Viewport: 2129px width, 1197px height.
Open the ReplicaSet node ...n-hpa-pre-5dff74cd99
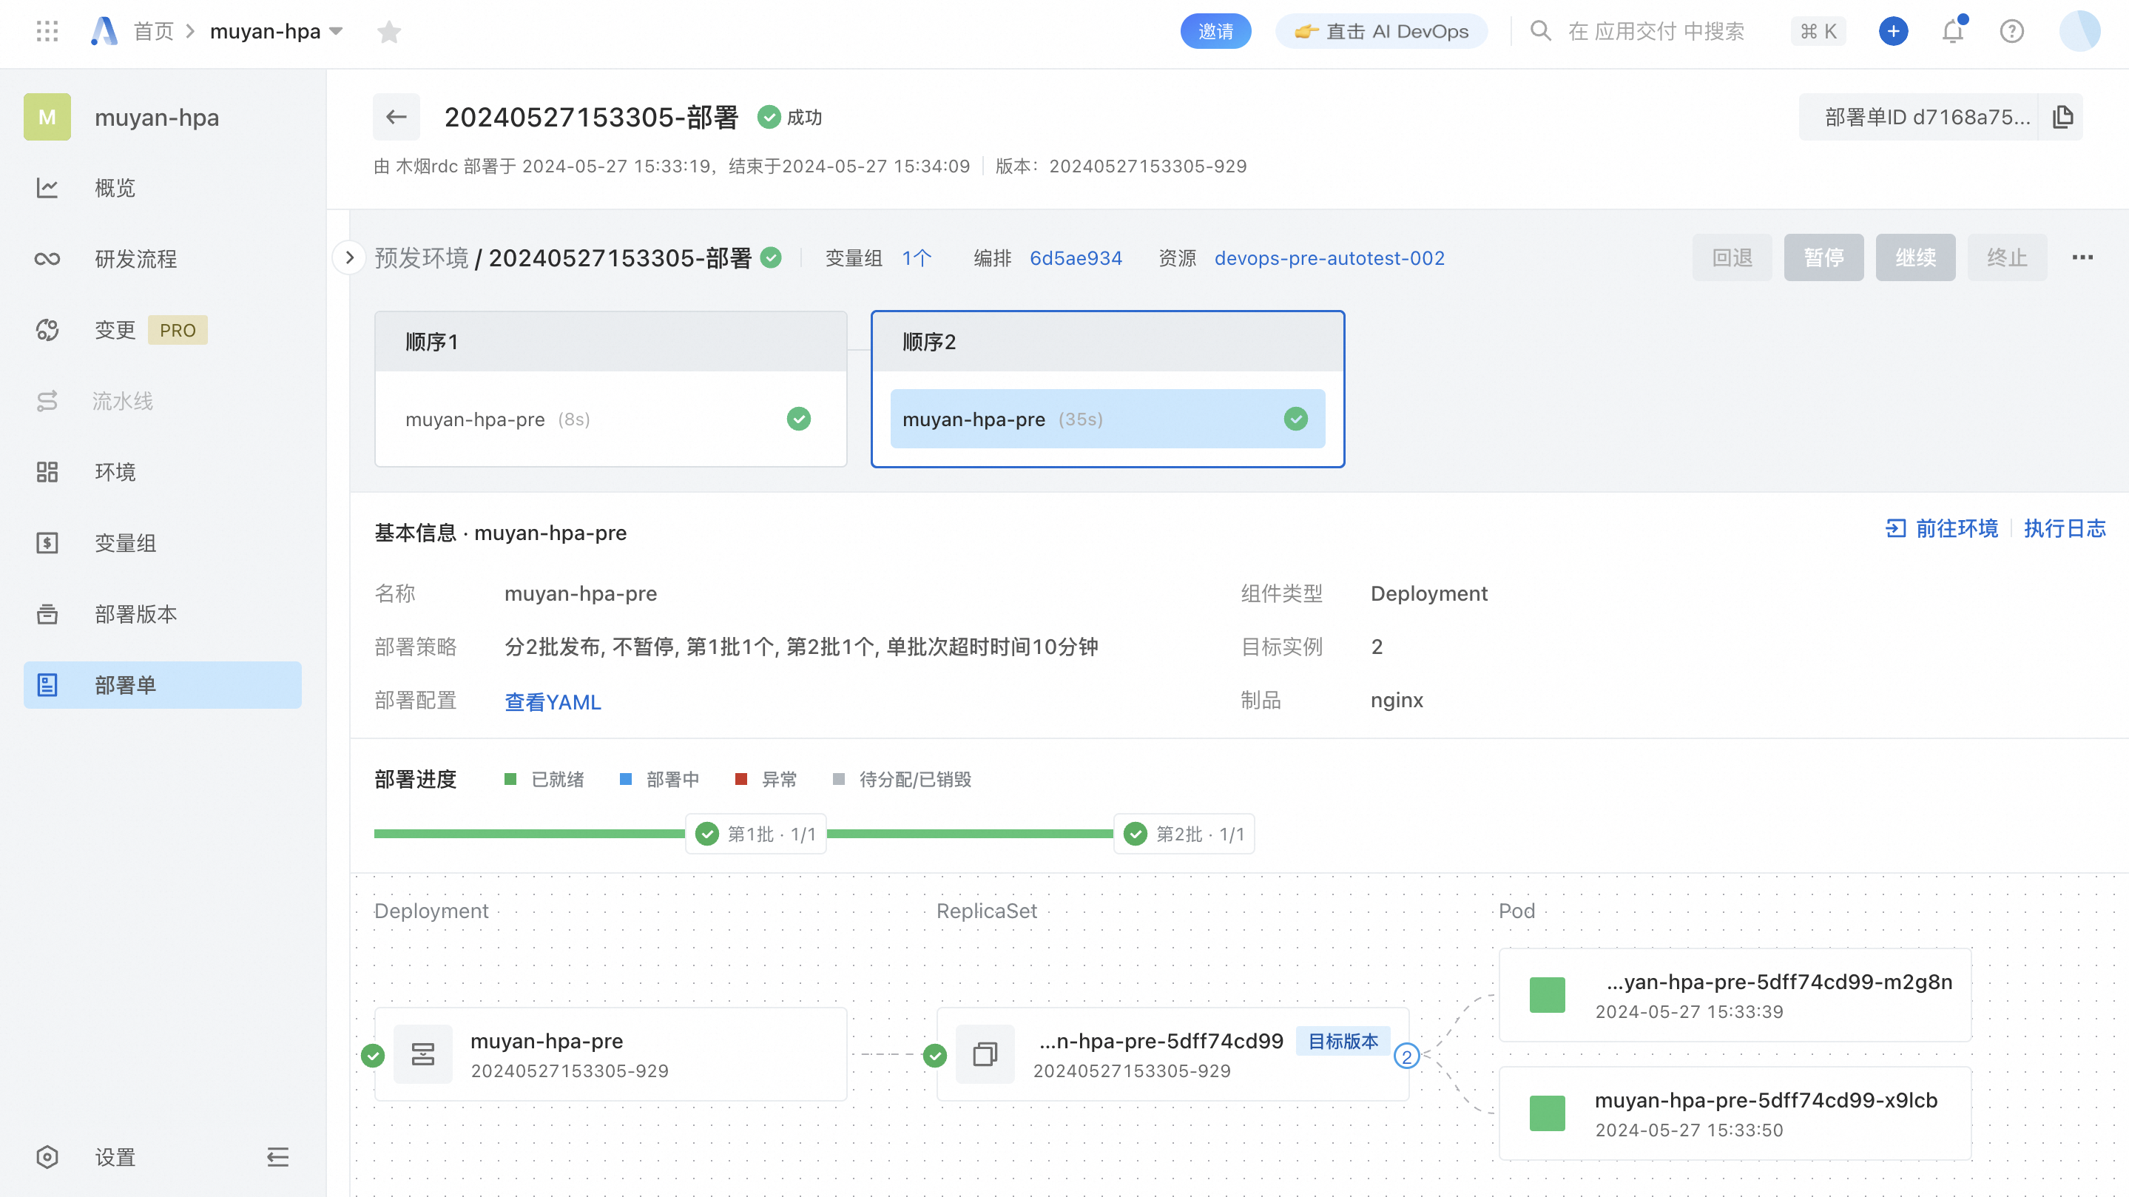1173,1055
